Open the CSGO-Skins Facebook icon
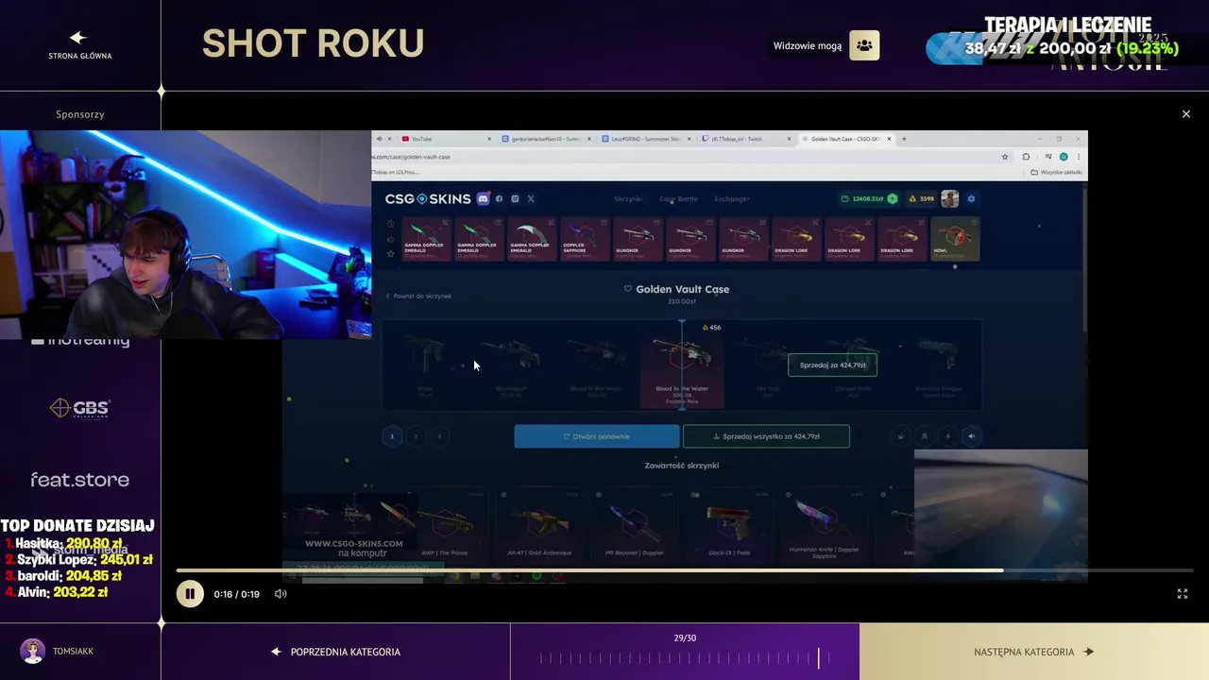The width and height of the screenshot is (1209, 680). (x=500, y=199)
